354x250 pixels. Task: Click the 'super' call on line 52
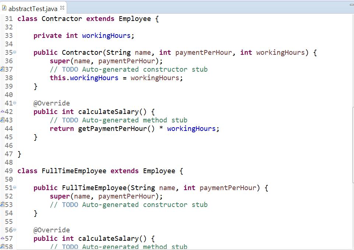pos(60,196)
